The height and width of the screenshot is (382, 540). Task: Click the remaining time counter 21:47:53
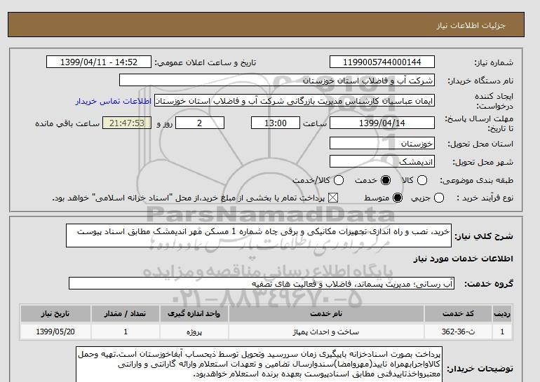click(127, 123)
